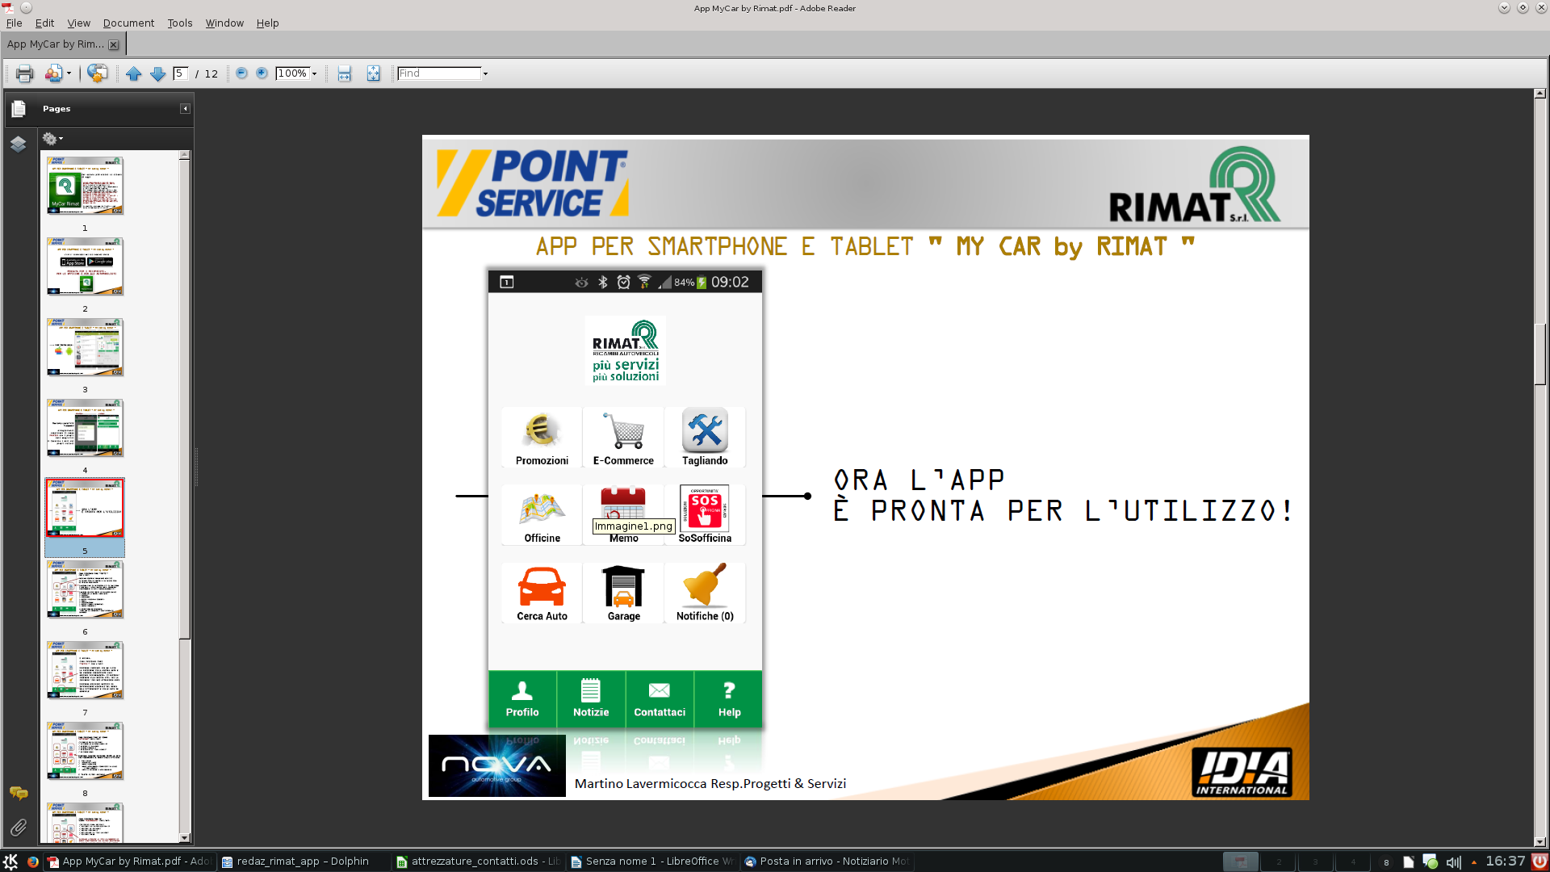Click the zoom out minus button
The height and width of the screenshot is (872, 1550).
[x=241, y=73]
